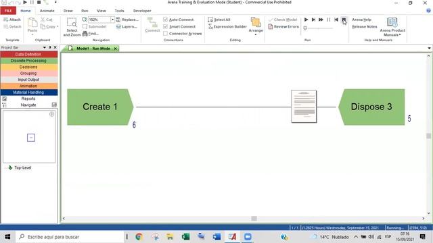Toggle the Smart Connect checkbox

165,26
